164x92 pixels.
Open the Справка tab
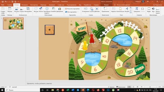pyautogui.click(x=96, y=5)
